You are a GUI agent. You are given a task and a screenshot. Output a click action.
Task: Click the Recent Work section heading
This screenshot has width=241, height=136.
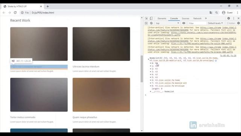pyautogui.click(x=20, y=20)
